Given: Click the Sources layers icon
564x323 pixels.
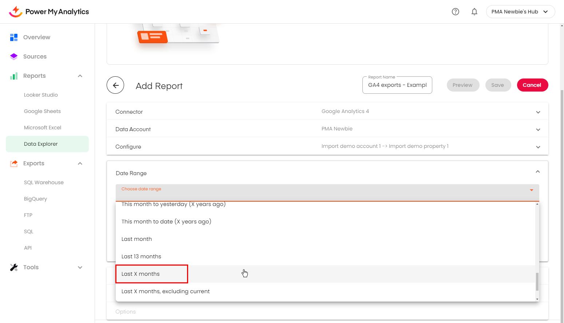Looking at the screenshot, I should click(x=14, y=57).
